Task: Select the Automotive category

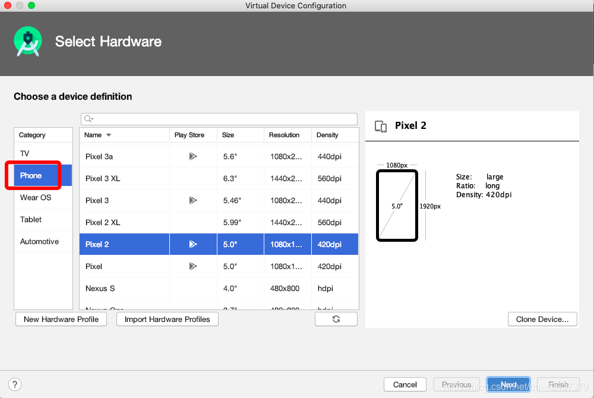Action: 43,241
